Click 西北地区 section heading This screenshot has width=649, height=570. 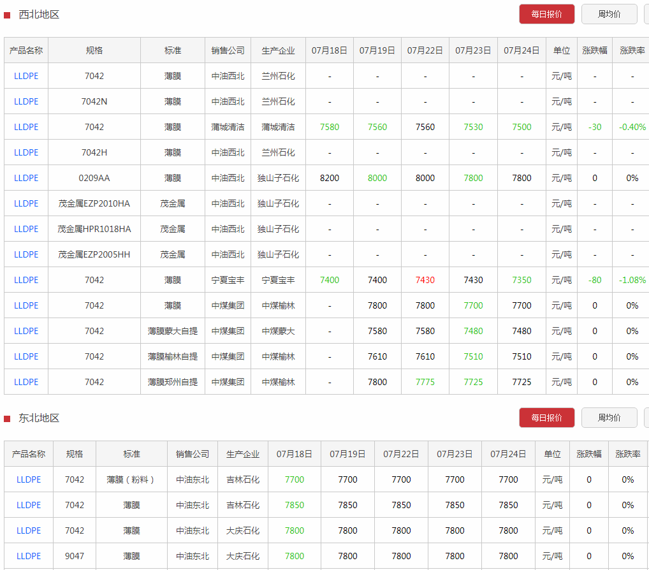coord(39,15)
